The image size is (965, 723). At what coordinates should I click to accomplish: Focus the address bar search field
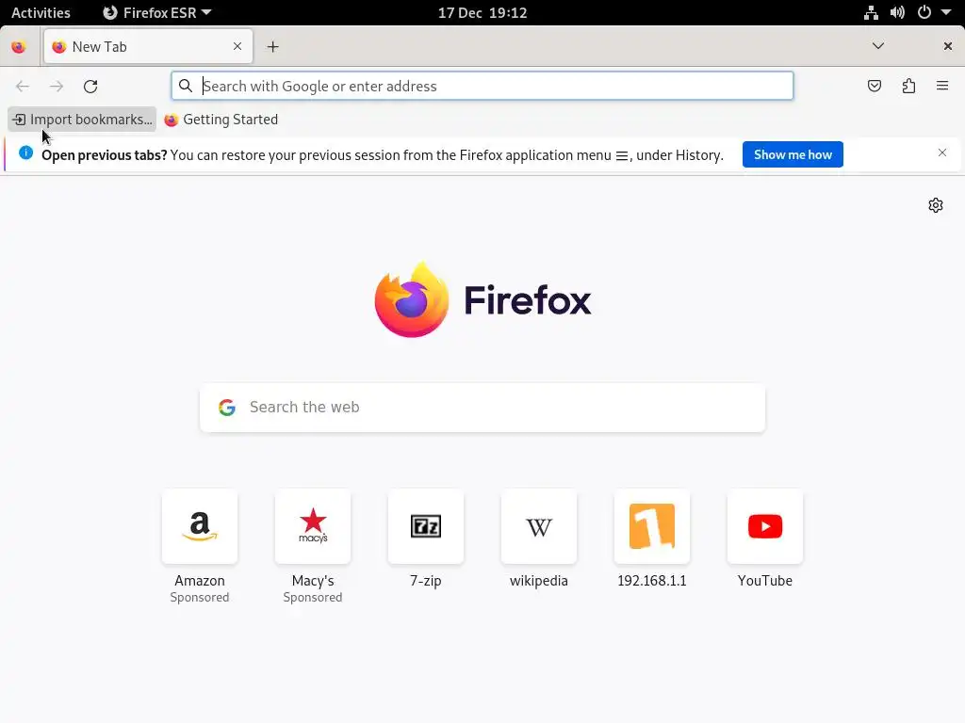click(x=482, y=86)
